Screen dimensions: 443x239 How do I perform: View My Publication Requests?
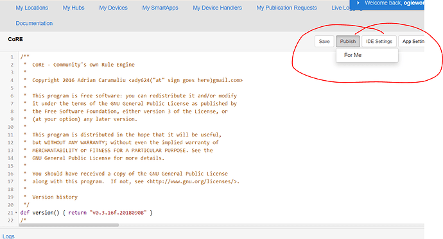tap(286, 8)
